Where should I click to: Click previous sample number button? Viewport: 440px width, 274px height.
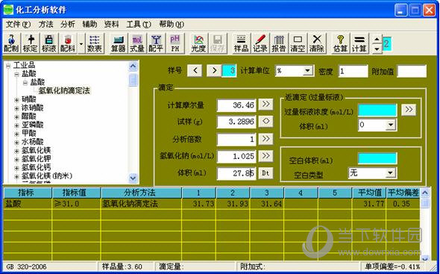(195, 70)
